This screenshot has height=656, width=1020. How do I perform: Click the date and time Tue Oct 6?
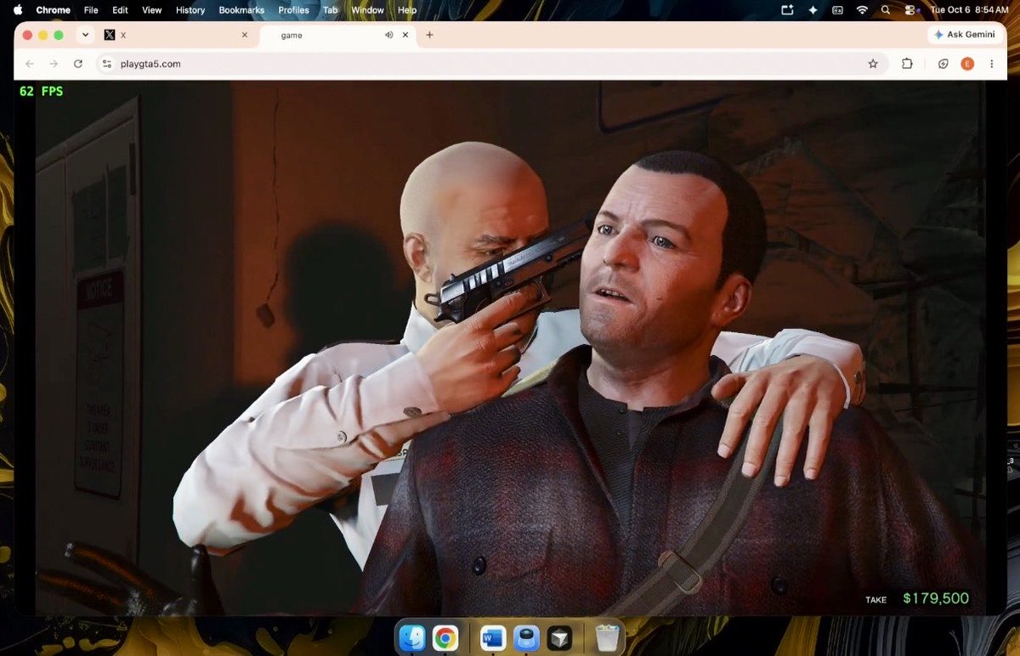[970, 10]
